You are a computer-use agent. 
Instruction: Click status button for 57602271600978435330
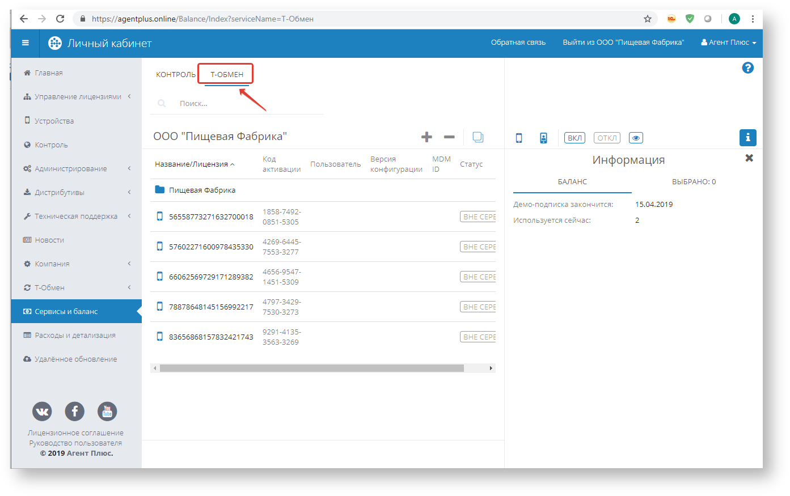coord(478,247)
